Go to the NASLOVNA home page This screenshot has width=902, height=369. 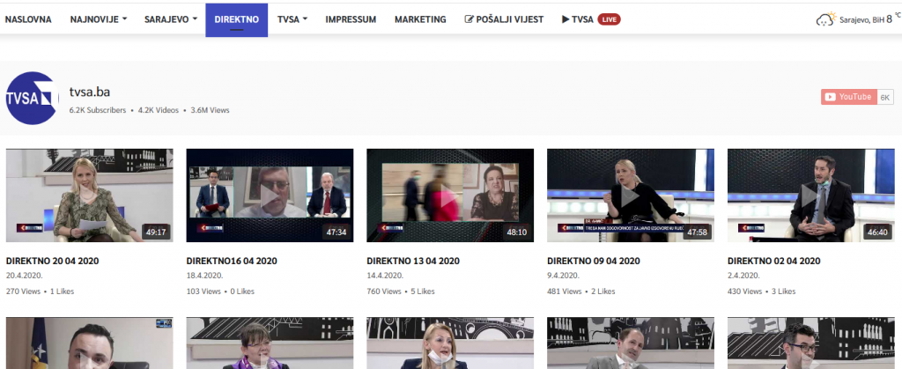click(x=28, y=19)
